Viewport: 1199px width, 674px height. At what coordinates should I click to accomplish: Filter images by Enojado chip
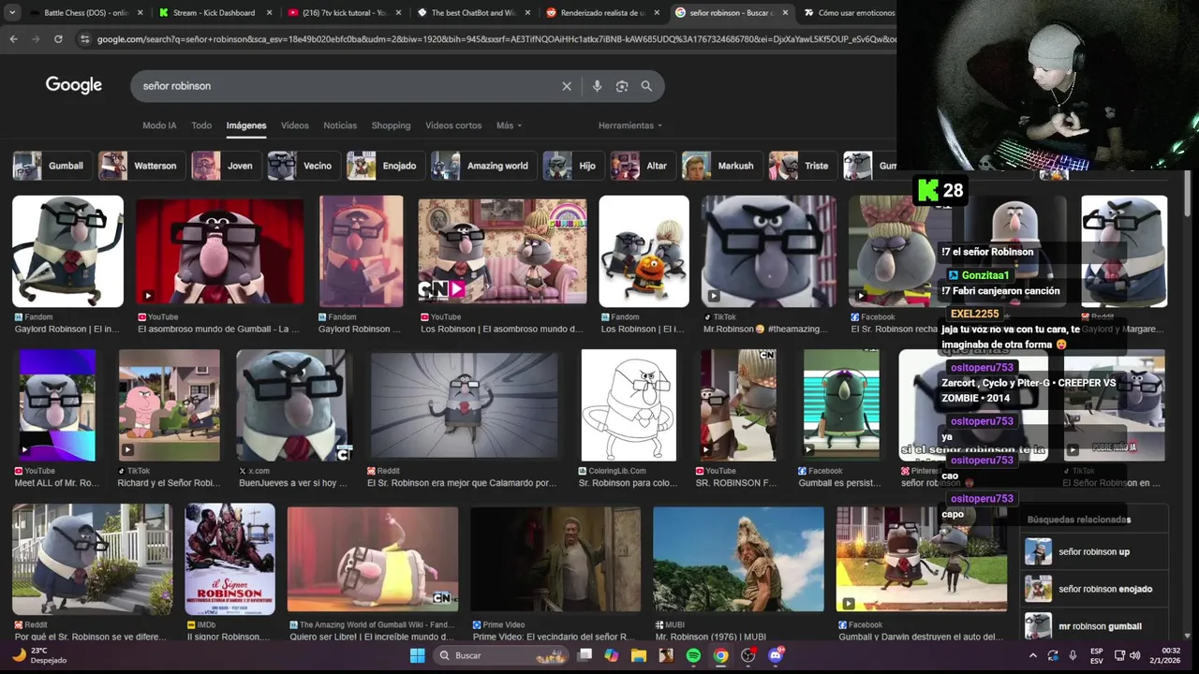[x=385, y=166]
